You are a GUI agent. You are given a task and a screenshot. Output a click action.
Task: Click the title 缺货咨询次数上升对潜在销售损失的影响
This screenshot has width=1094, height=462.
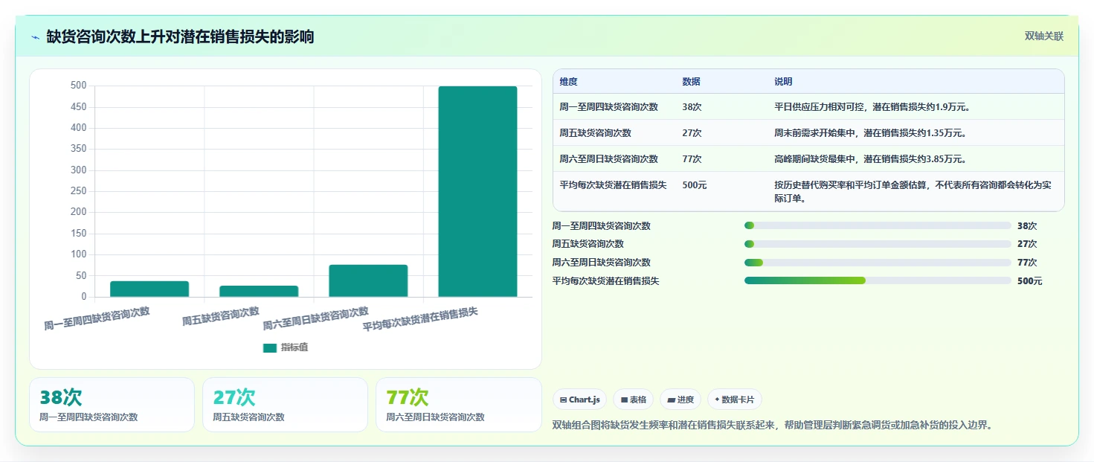click(180, 36)
